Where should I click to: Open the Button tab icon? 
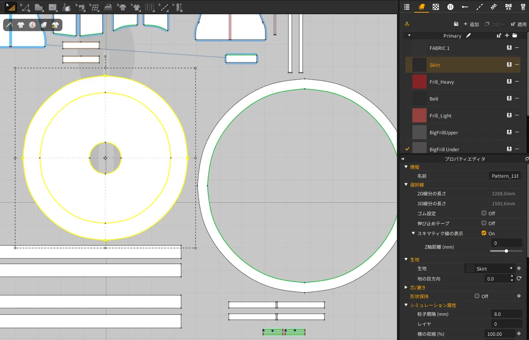[x=450, y=7]
